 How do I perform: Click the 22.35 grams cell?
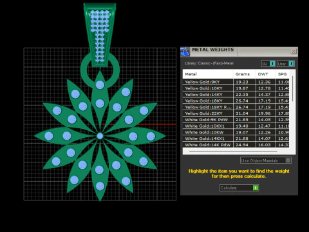tap(245, 95)
